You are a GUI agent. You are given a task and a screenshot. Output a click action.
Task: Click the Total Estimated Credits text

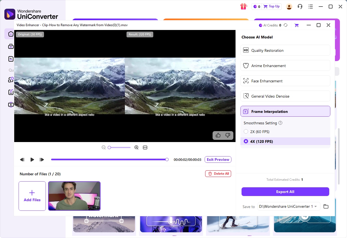coord(285,180)
